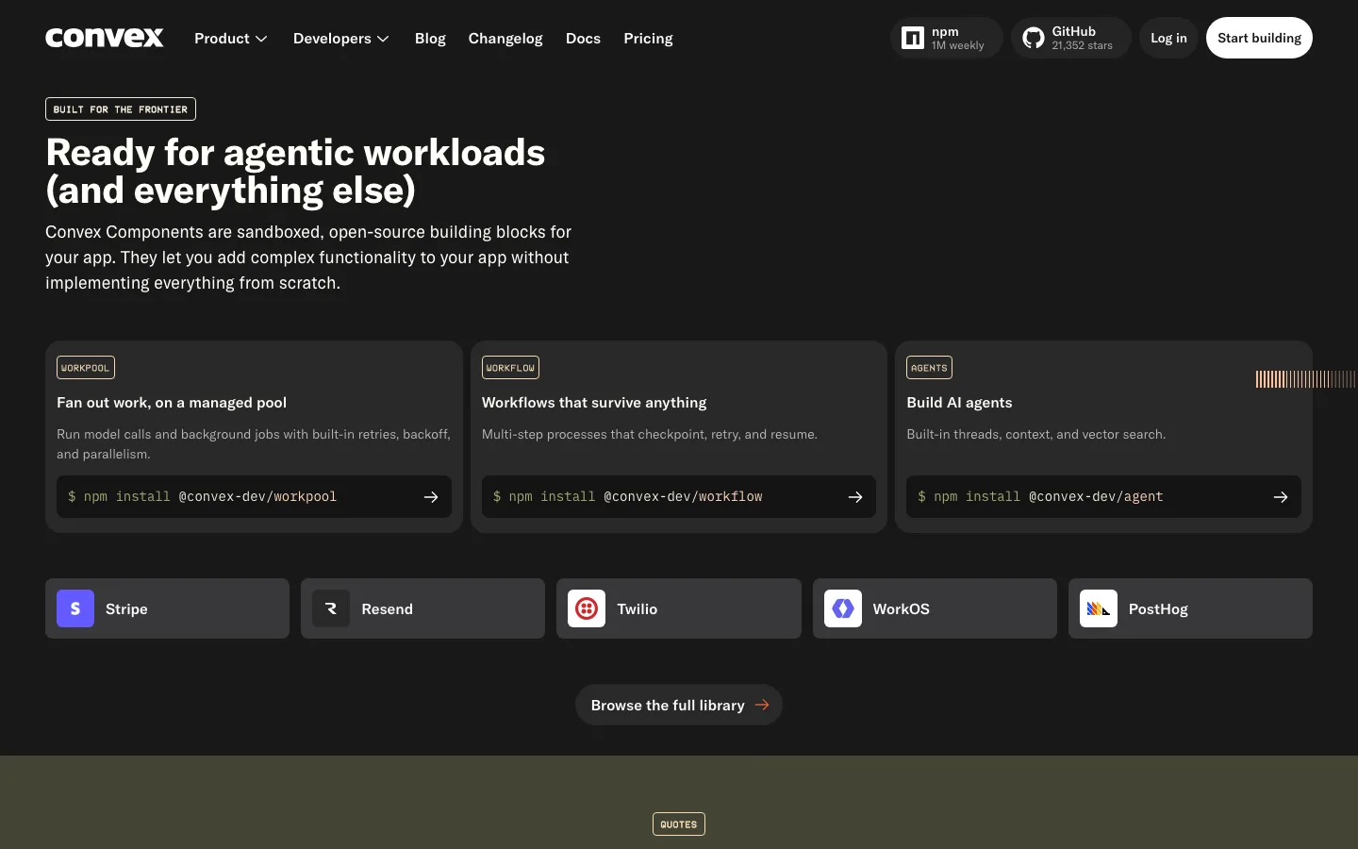Select the Resend card label

point(388,609)
